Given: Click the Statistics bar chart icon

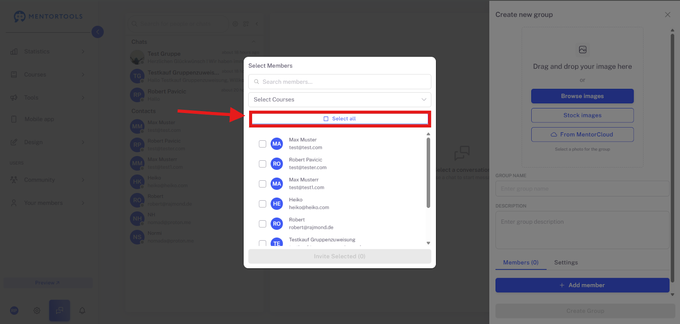Looking at the screenshot, I should coord(14,51).
